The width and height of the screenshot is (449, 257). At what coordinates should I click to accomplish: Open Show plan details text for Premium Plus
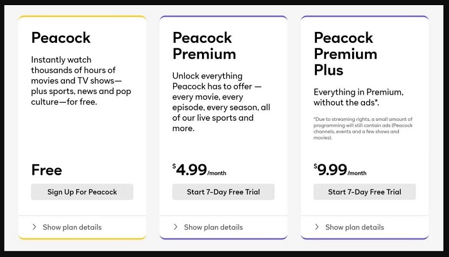(x=355, y=228)
